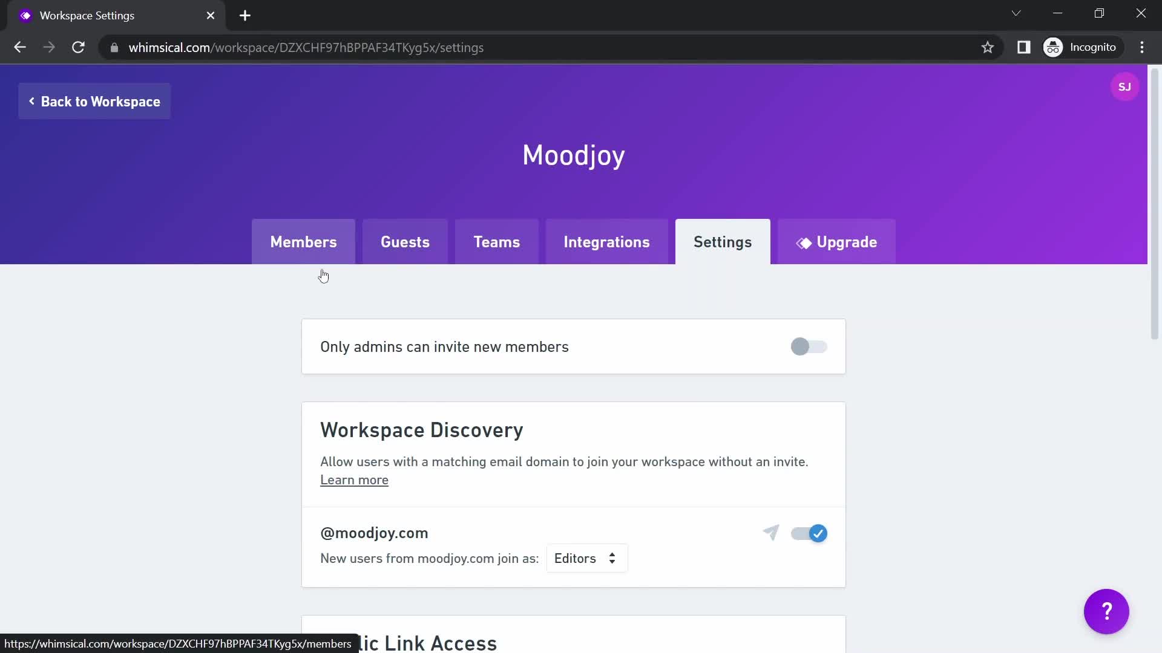Follow the Learn more link

click(354, 480)
